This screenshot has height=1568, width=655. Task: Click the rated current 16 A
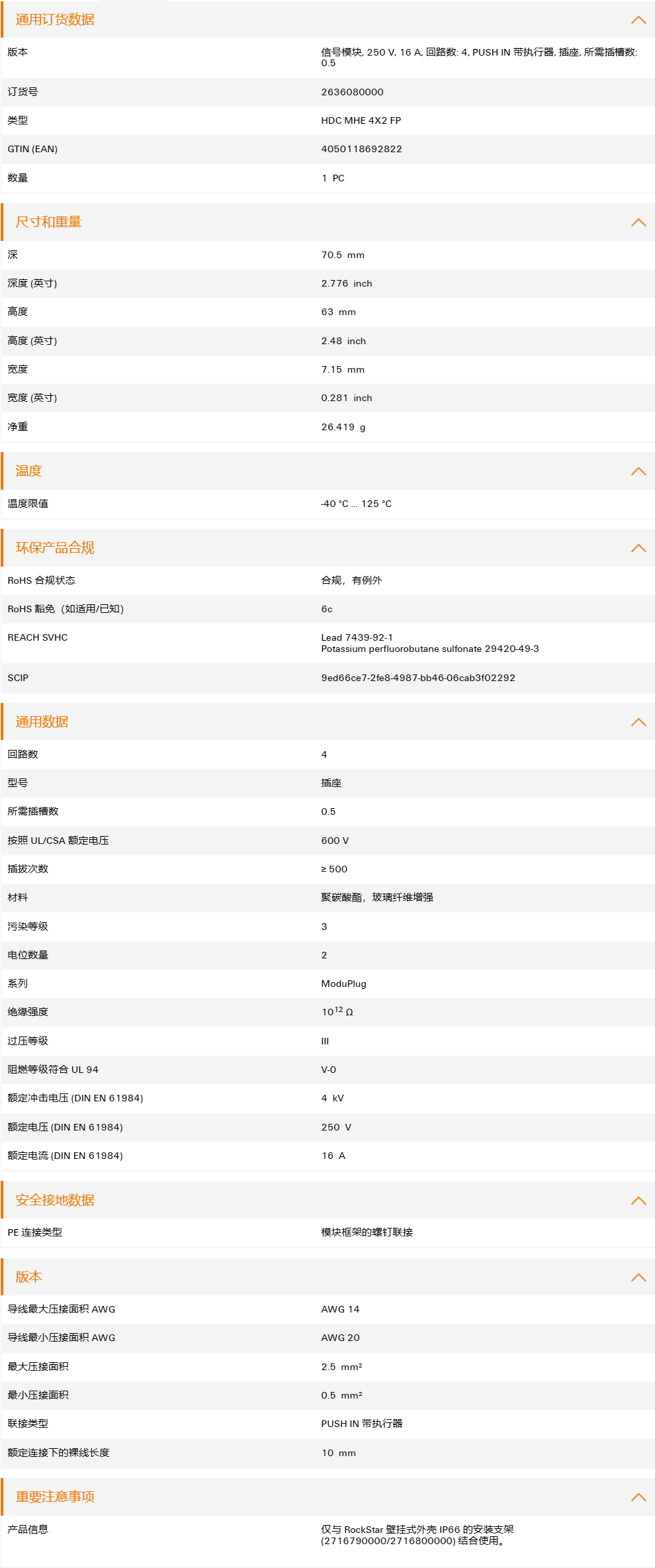coord(333,1156)
